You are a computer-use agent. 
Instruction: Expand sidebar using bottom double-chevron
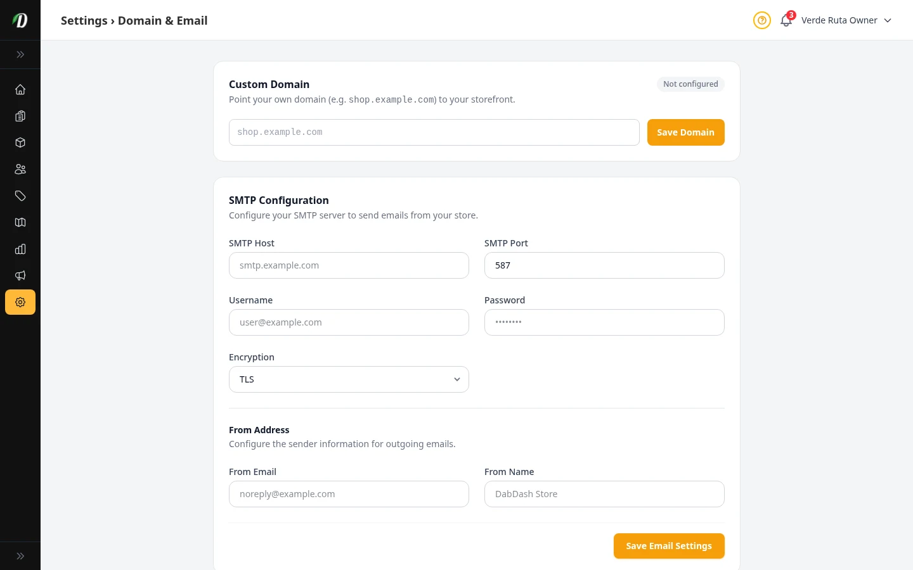[x=20, y=556]
